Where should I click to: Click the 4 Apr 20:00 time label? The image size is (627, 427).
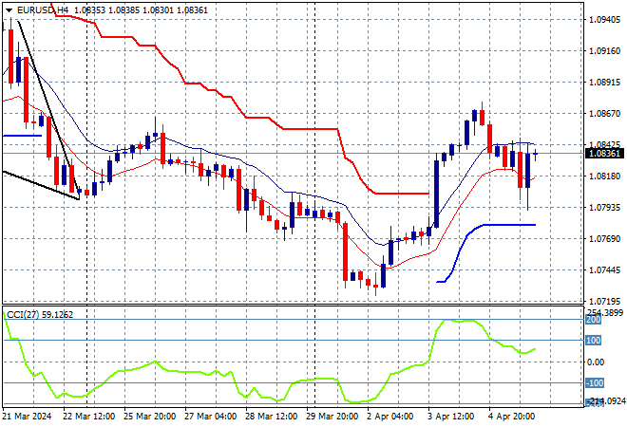pyautogui.click(x=512, y=417)
